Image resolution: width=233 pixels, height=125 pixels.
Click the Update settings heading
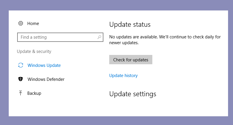coord(133,94)
